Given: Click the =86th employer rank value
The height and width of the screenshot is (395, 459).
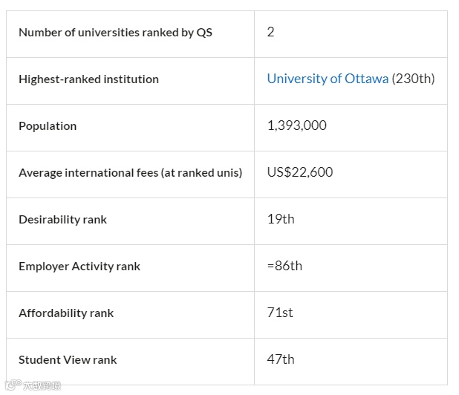Looking at the screenshot, I should coord(284,266).
